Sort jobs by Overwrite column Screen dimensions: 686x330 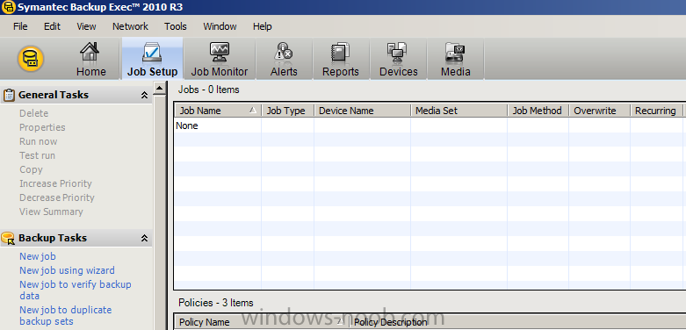tap(599, 111)
